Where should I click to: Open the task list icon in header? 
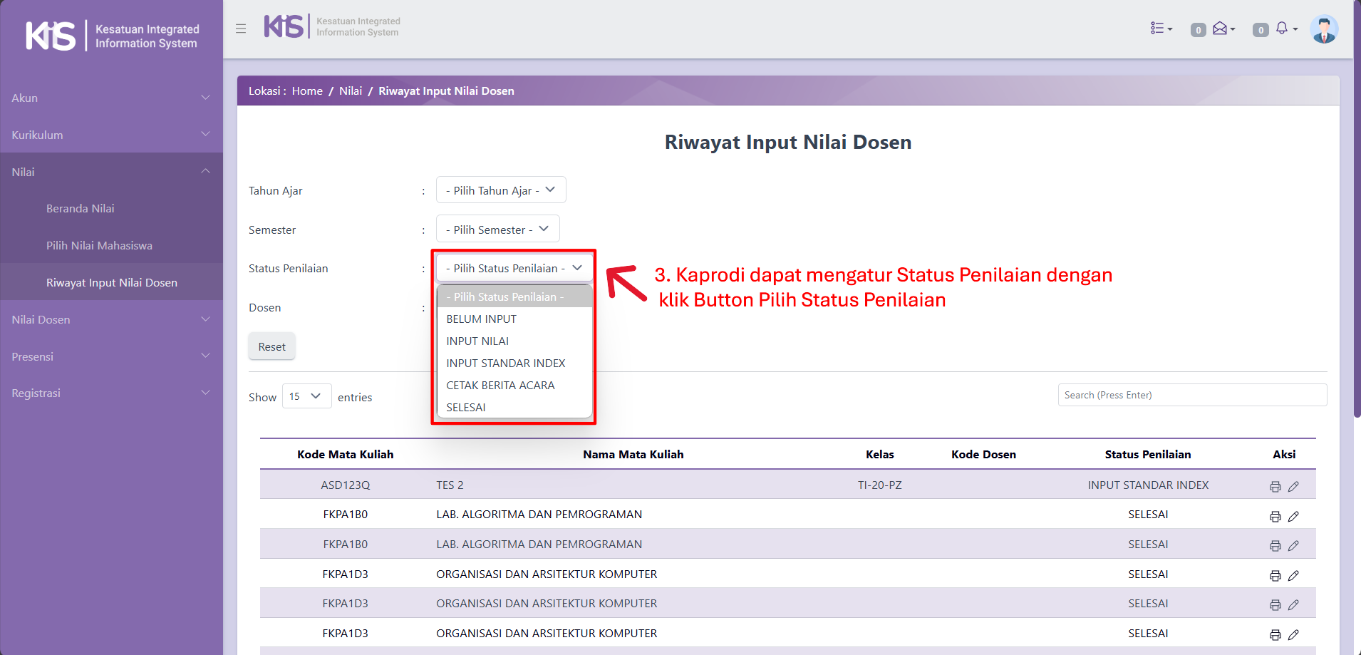(1160, 29)
